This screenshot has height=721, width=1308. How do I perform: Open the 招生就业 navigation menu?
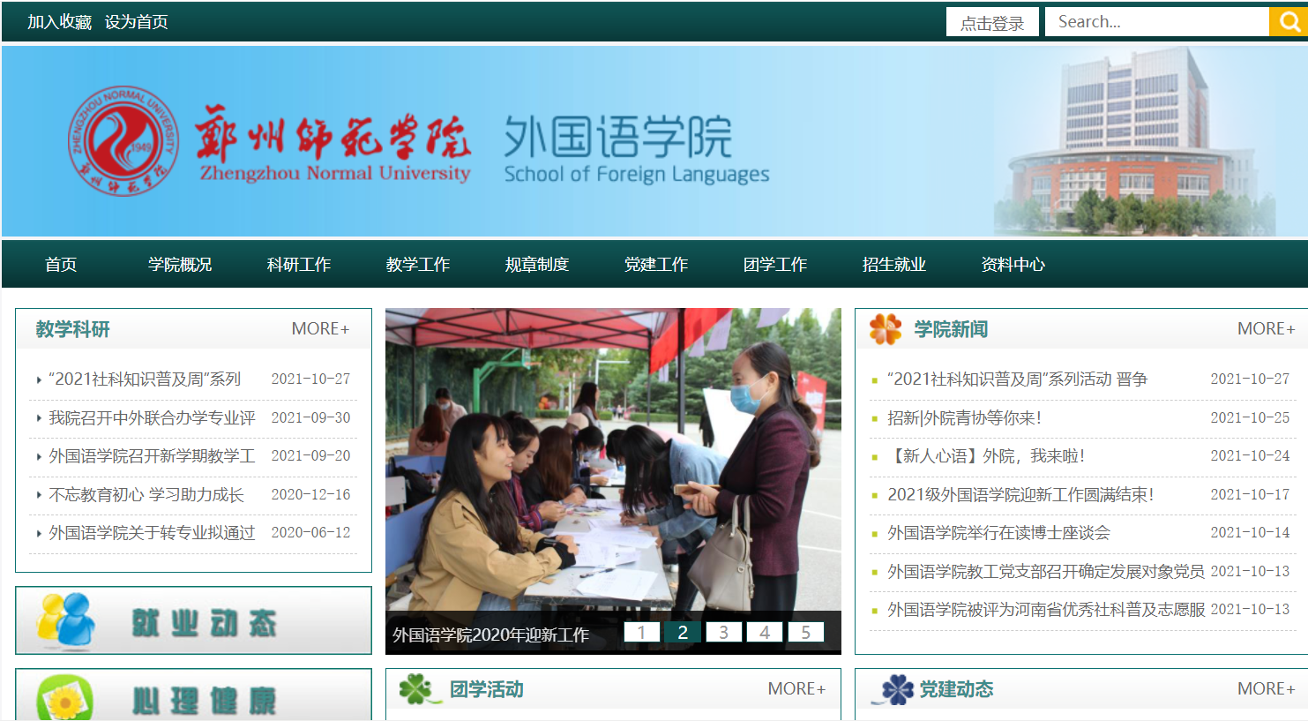coord(893,262)
